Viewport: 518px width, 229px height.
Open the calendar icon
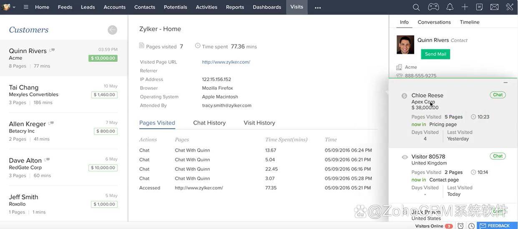(480, 7)
